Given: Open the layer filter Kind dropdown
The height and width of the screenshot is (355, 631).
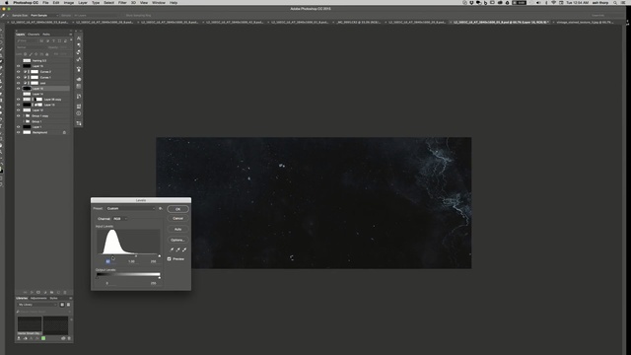Looking at the screenshot, I should pos(27,41).
